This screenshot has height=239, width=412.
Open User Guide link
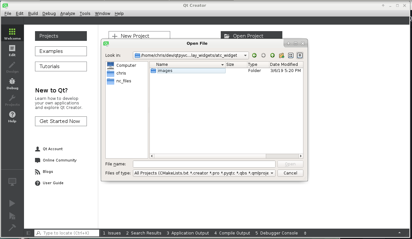point(49,183)
